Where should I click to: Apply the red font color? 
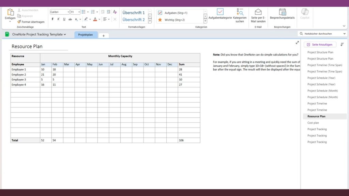coord(95,19)
